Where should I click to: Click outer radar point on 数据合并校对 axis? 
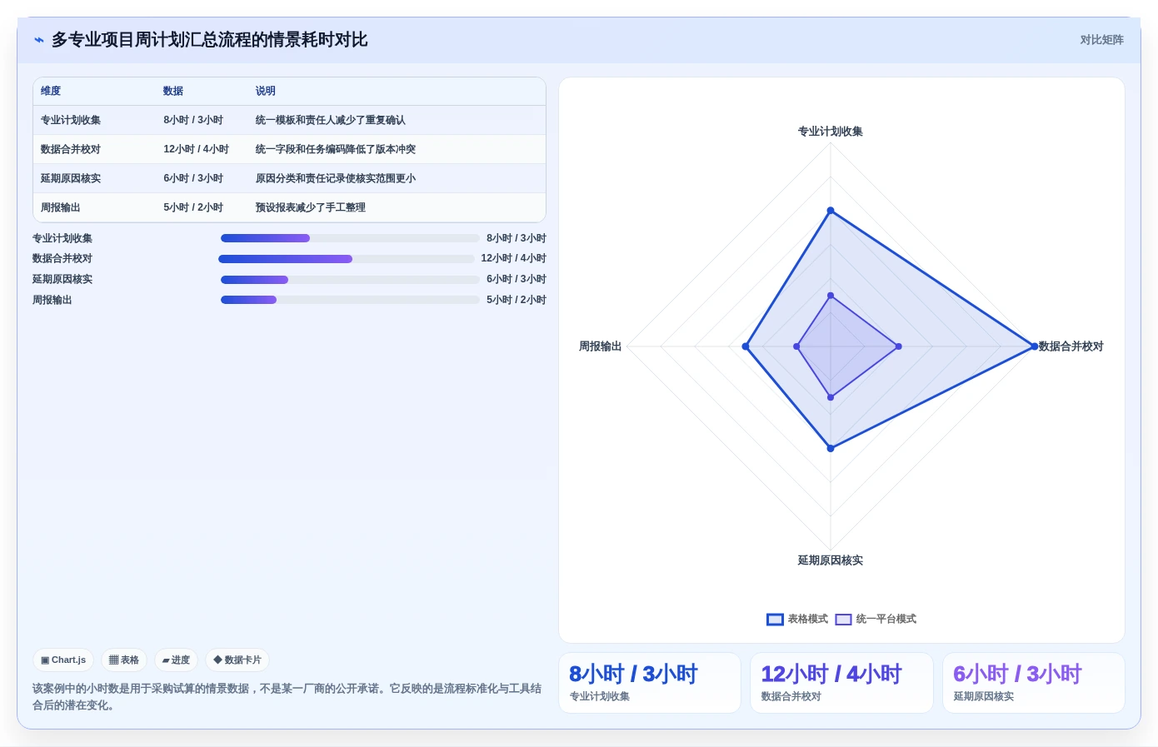click(1034, 346)
